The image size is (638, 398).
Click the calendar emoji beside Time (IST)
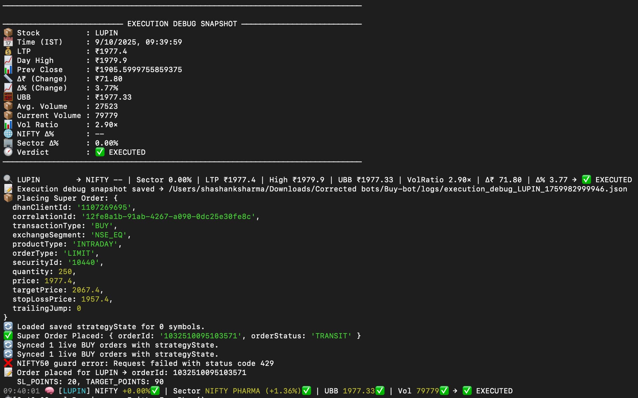(x=8, y=42)
